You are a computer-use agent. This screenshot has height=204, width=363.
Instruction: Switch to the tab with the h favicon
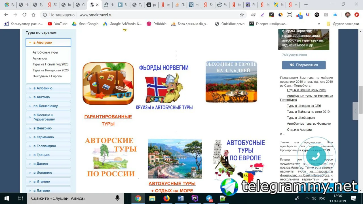123,5
